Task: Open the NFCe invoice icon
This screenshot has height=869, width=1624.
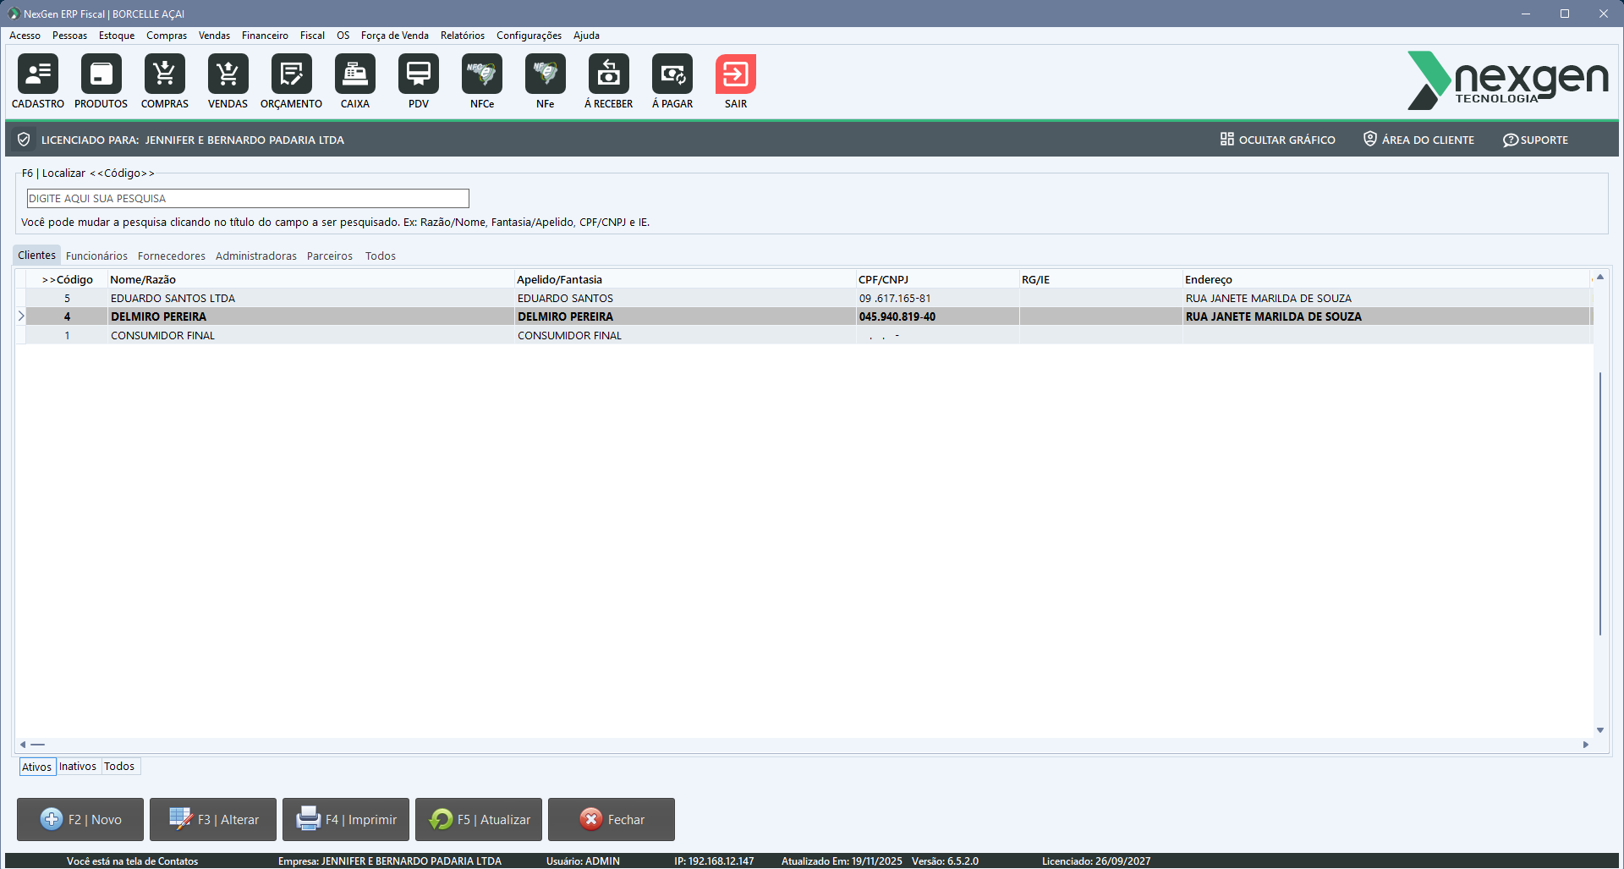Action: tap(482, 74)
